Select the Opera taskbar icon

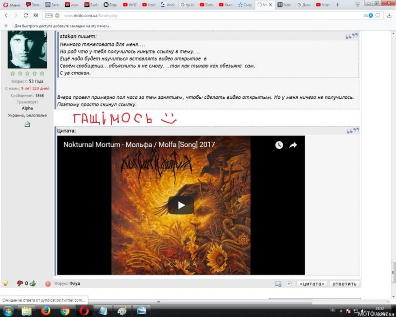click(84, 311)
